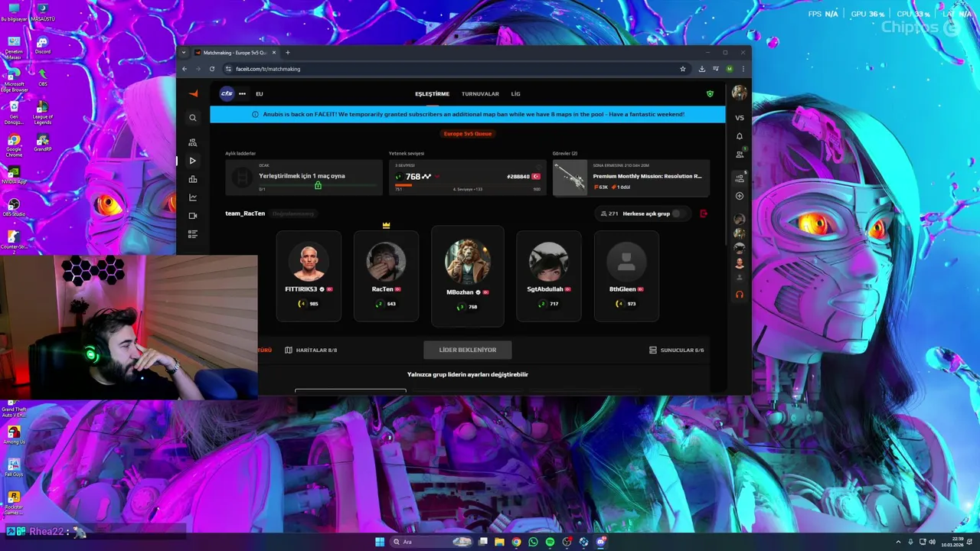This screenshot has width=980, height=551.
Task: Select the Play matchmaking sidebar icon
Action: [193, 161]
